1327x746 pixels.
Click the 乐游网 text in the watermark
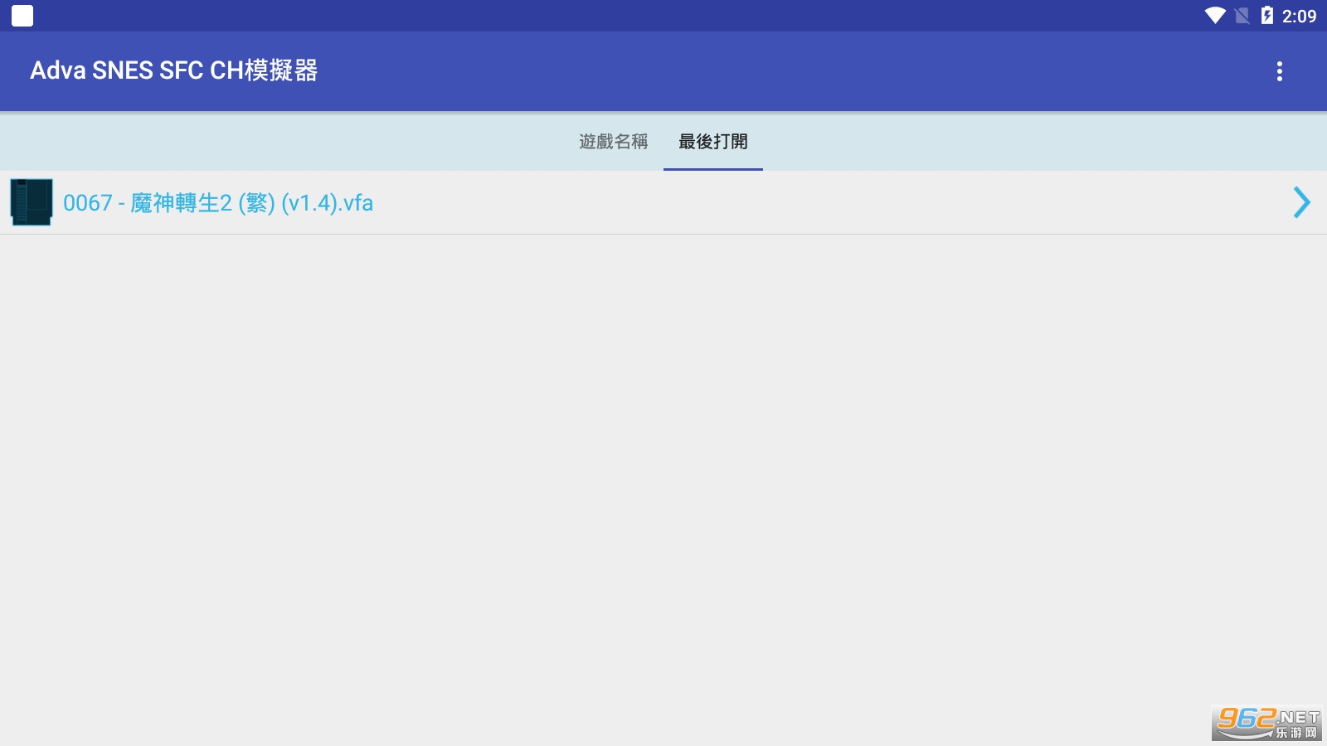1296,733
